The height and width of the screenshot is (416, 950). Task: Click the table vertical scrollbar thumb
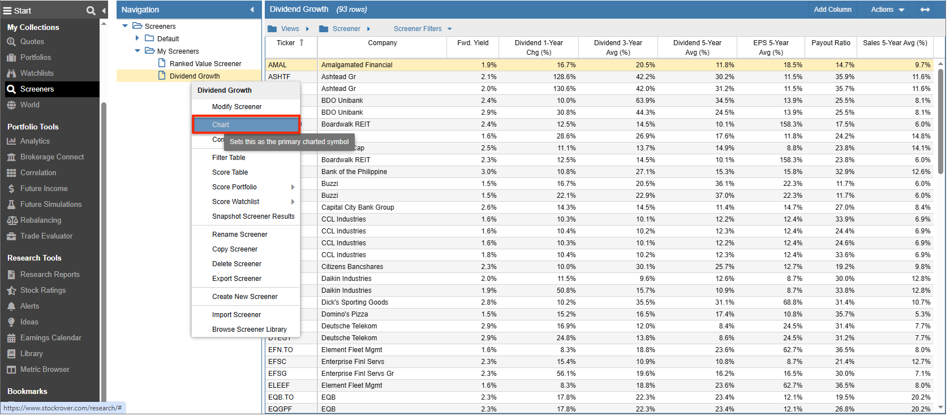coord(940,122)
